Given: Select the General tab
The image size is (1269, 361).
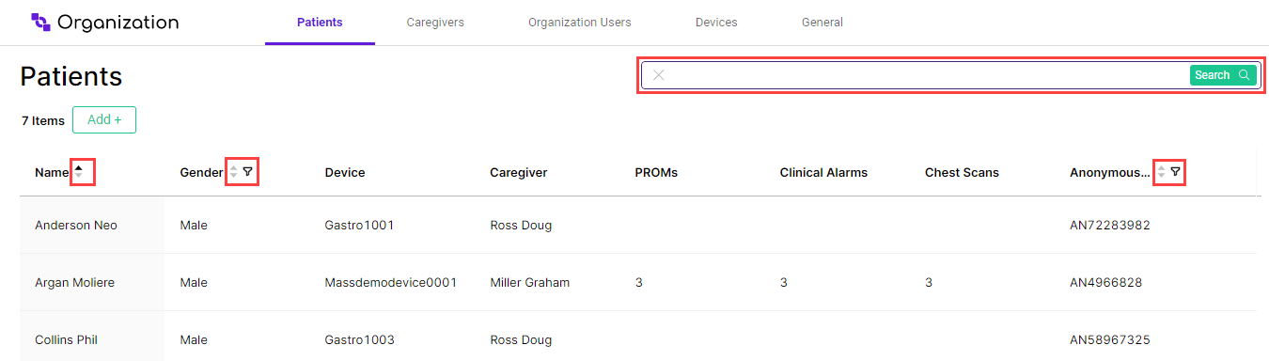Looking at the screenshot, I should coord(822,22).
